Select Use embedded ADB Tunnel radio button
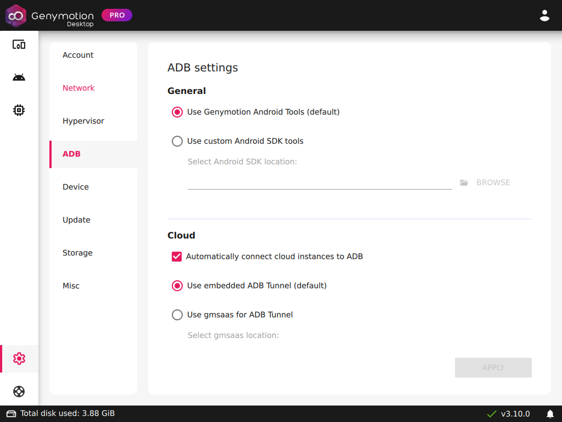This screenshot has width=562, height=422. (x=177, y=286)
